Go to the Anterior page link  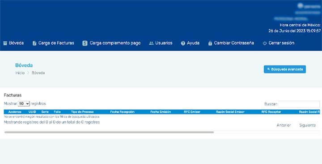[x=284, y=125]
